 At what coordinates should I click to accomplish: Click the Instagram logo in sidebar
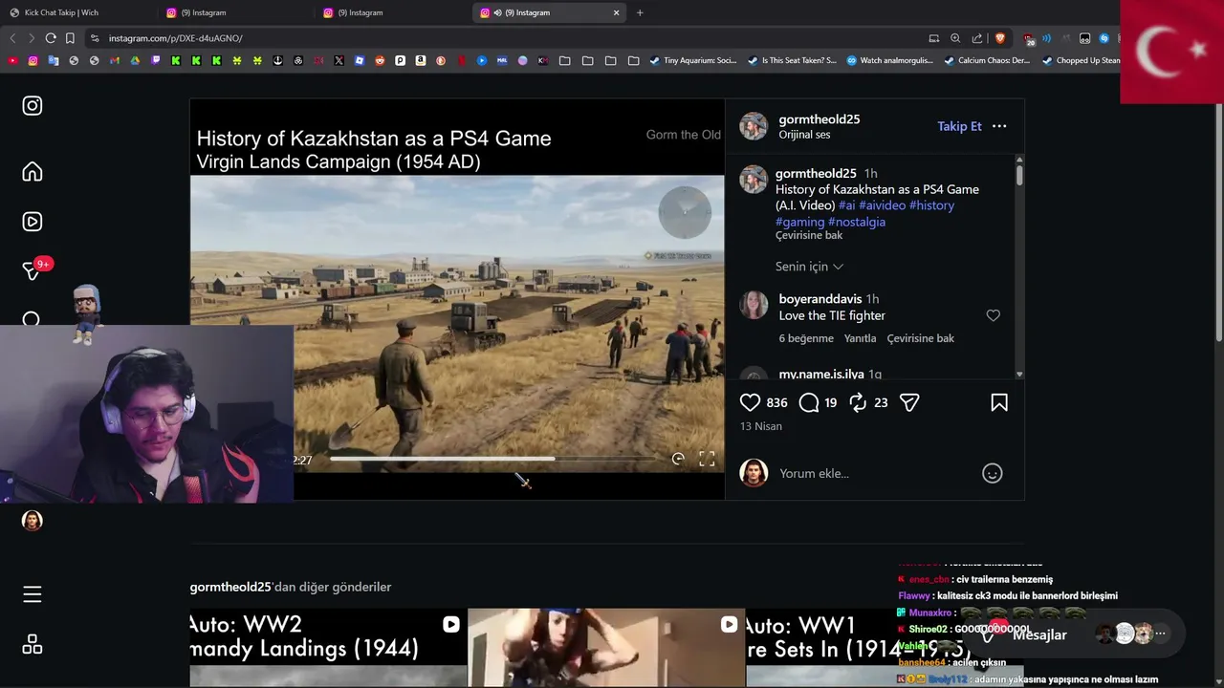coord(33,106)
